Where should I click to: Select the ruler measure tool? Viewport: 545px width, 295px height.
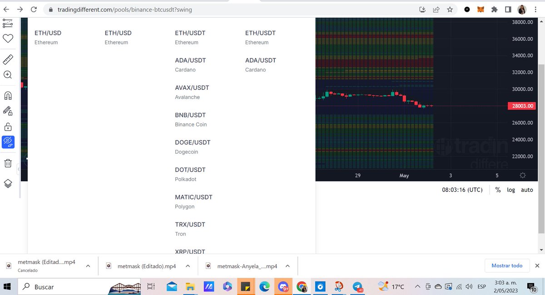click(8, 59)
